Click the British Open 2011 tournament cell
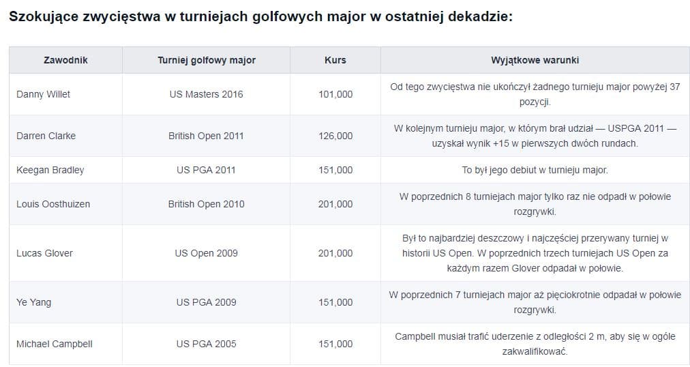Image resolution: width=690 pixels, height=367 pixels. tap(206, 136)
